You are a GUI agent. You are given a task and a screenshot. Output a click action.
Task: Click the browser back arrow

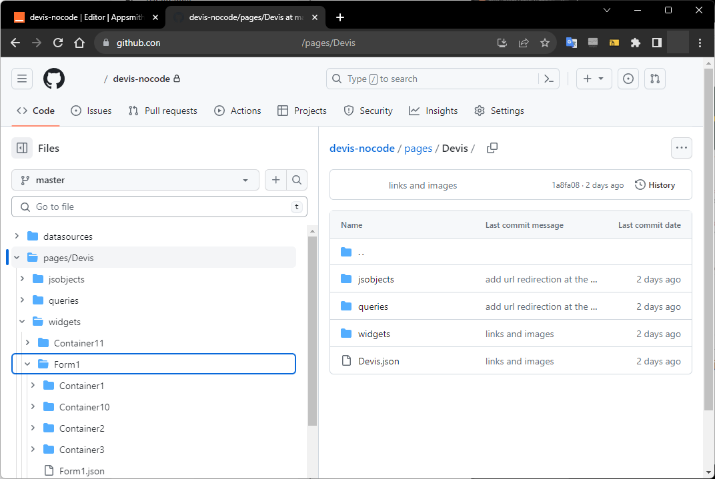(x=15, y=43)
